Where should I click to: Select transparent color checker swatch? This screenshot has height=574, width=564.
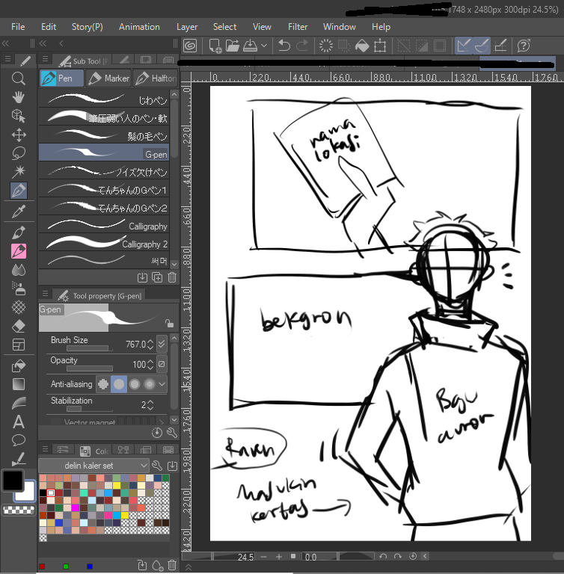pos(18,510)
